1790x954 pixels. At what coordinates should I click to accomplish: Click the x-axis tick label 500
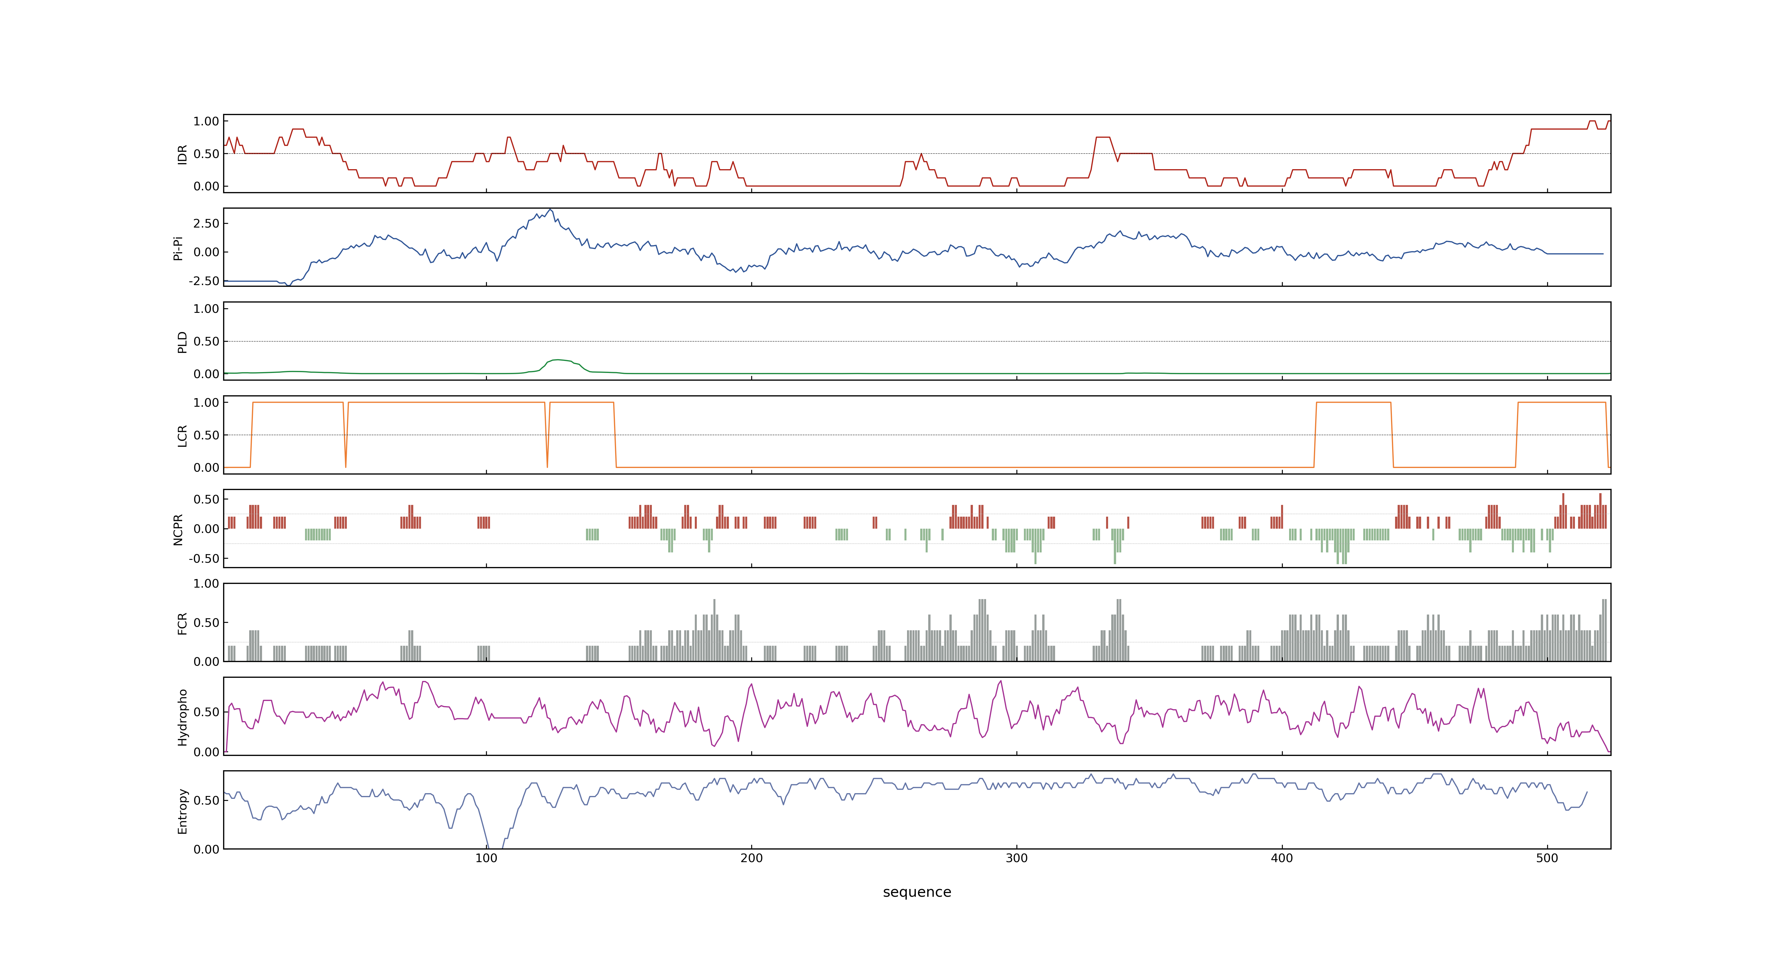[1547, 858]
